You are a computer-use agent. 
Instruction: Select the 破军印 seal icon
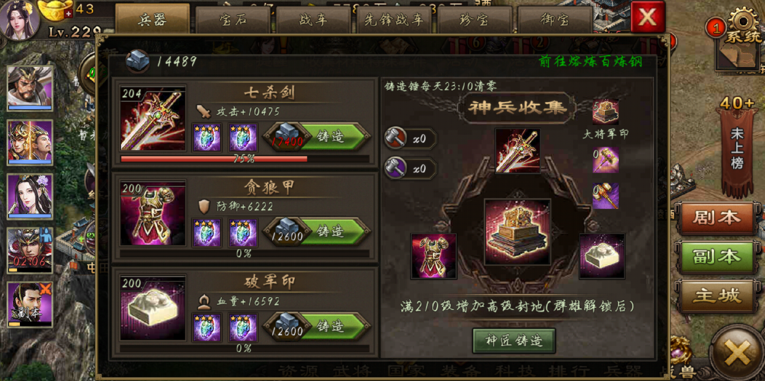pos(153,308)
